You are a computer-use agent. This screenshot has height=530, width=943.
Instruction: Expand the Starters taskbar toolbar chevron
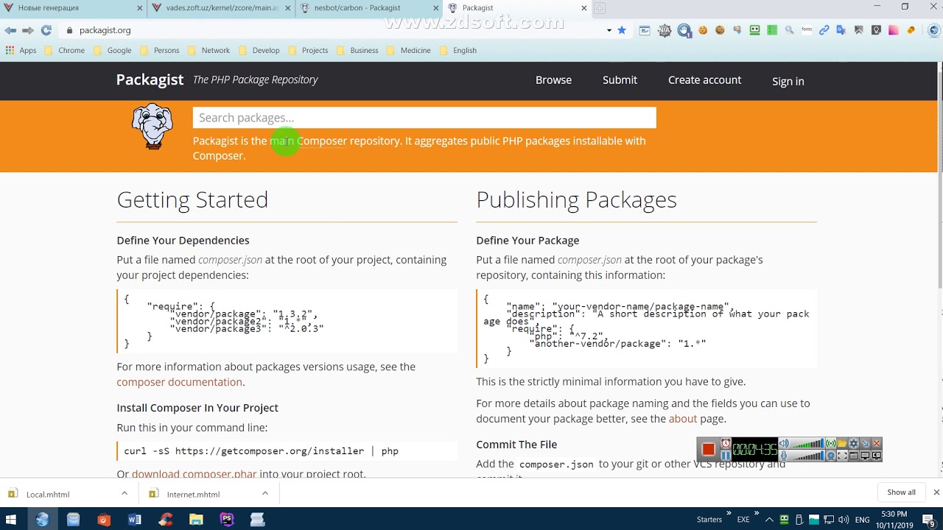(729, 515)
